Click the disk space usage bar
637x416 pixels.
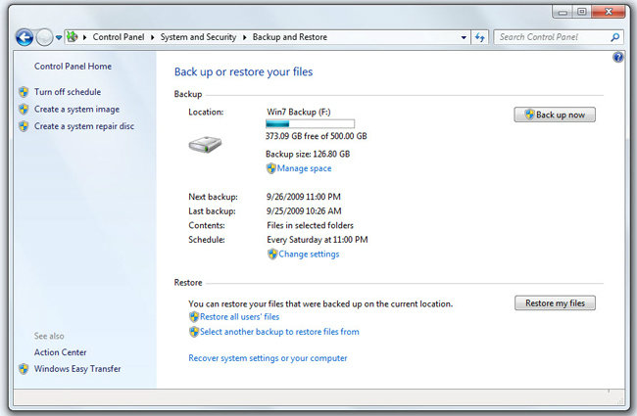tap(310, 123)
